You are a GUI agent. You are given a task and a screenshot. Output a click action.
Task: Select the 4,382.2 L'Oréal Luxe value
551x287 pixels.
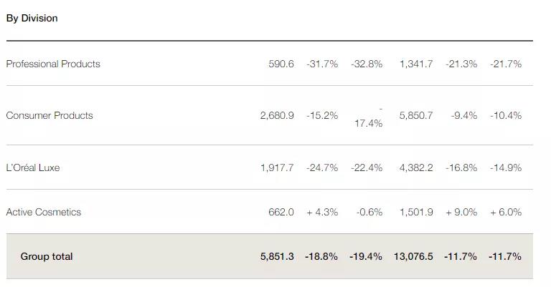coord(416,167)
